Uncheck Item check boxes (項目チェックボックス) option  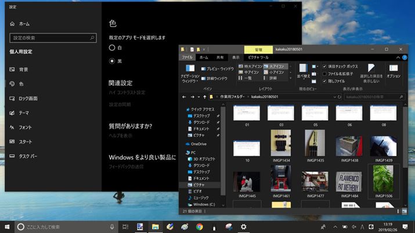click(324, 66)
